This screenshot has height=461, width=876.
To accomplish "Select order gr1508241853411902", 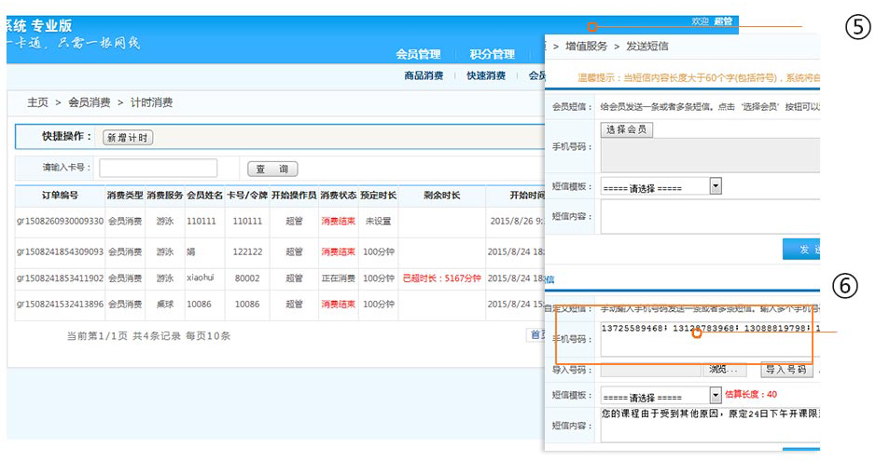I will click(x=60, y=278).
